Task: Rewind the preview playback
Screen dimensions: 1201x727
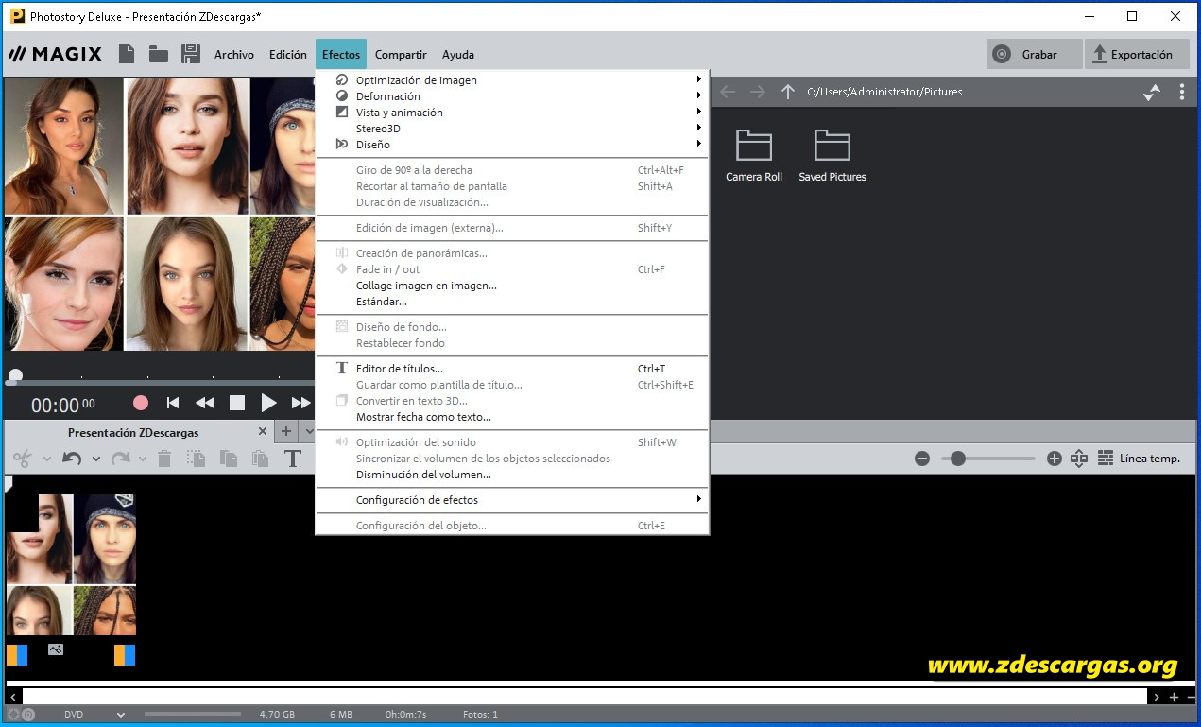Action: coord(204,403)
